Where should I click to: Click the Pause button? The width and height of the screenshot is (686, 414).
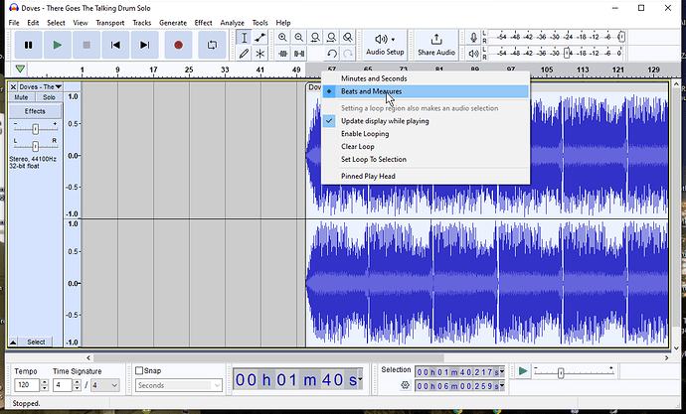coord(28,45)
